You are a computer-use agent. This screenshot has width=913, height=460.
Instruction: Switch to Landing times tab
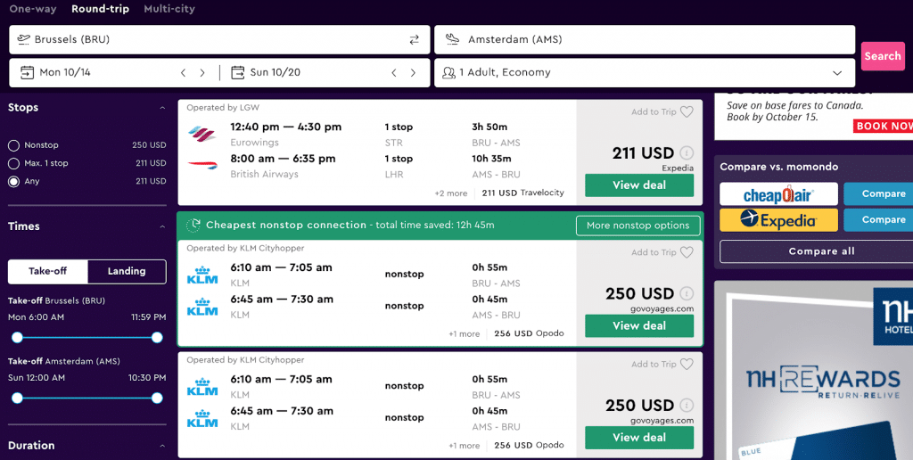[x=127, y=271]
